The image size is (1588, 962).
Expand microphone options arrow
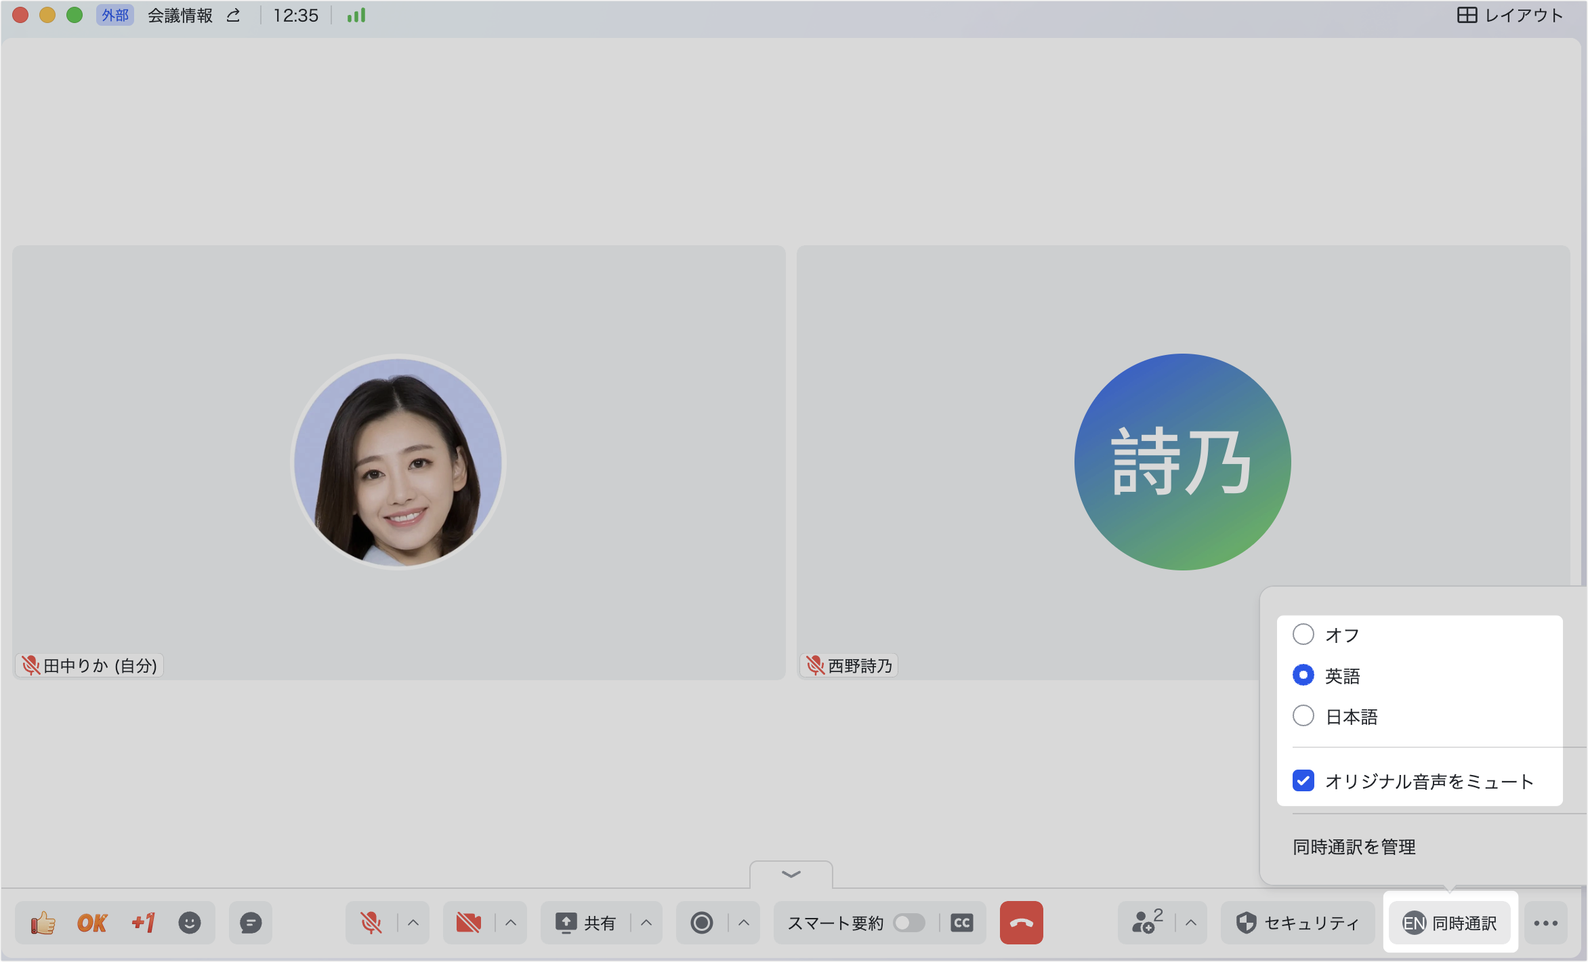click(x=413, y=923)
